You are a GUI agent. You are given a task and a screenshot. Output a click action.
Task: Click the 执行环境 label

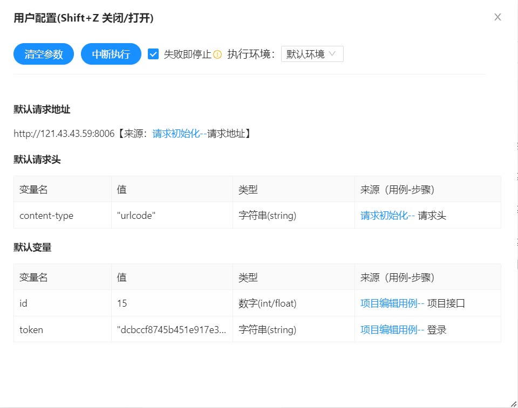point(251,54)
